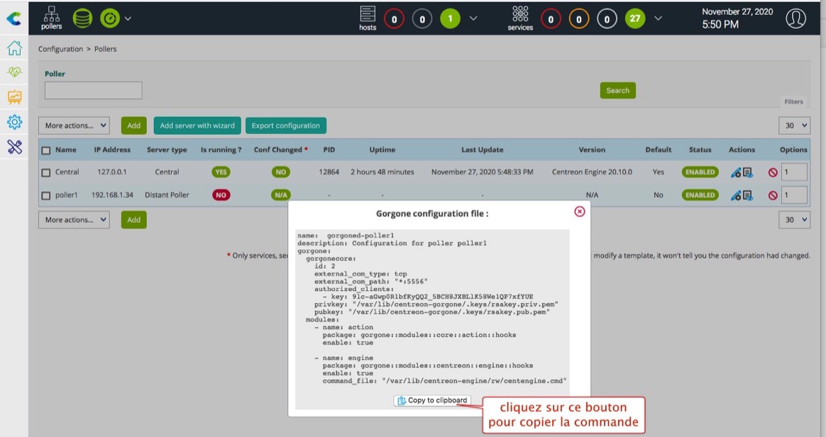The image size is (826, 437).
Task: Open the top results-per-page 30 dropdown
Action: 794,126
